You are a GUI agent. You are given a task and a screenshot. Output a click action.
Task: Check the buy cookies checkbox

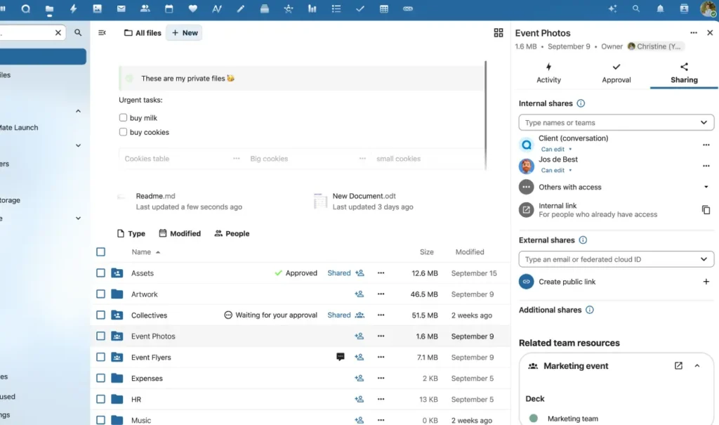pyautogui.click(x=123, y=132)
